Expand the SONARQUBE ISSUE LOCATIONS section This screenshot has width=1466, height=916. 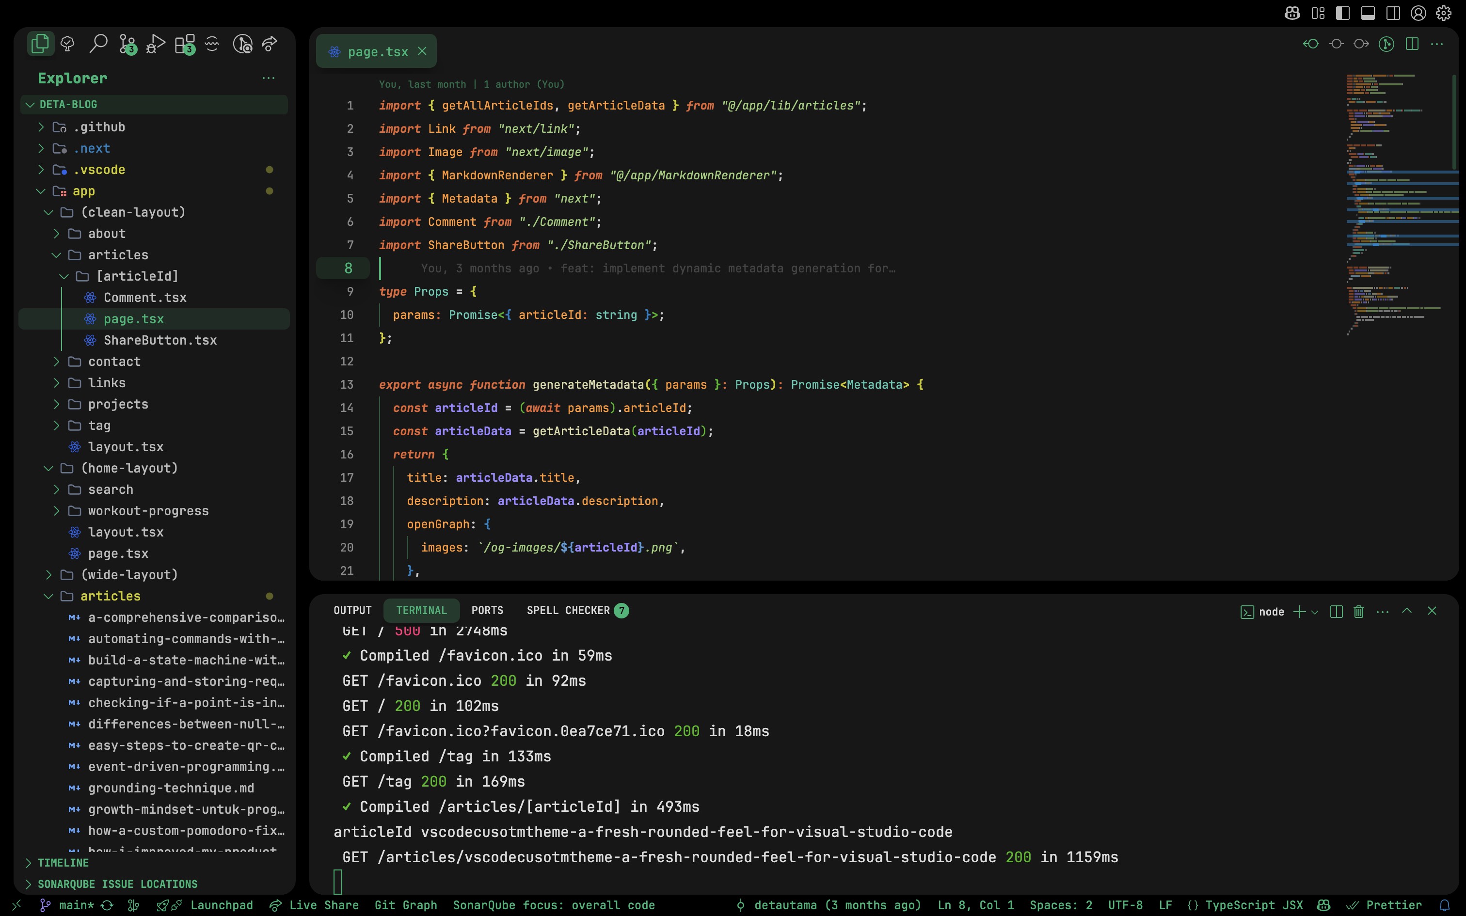tap(154, 884)
